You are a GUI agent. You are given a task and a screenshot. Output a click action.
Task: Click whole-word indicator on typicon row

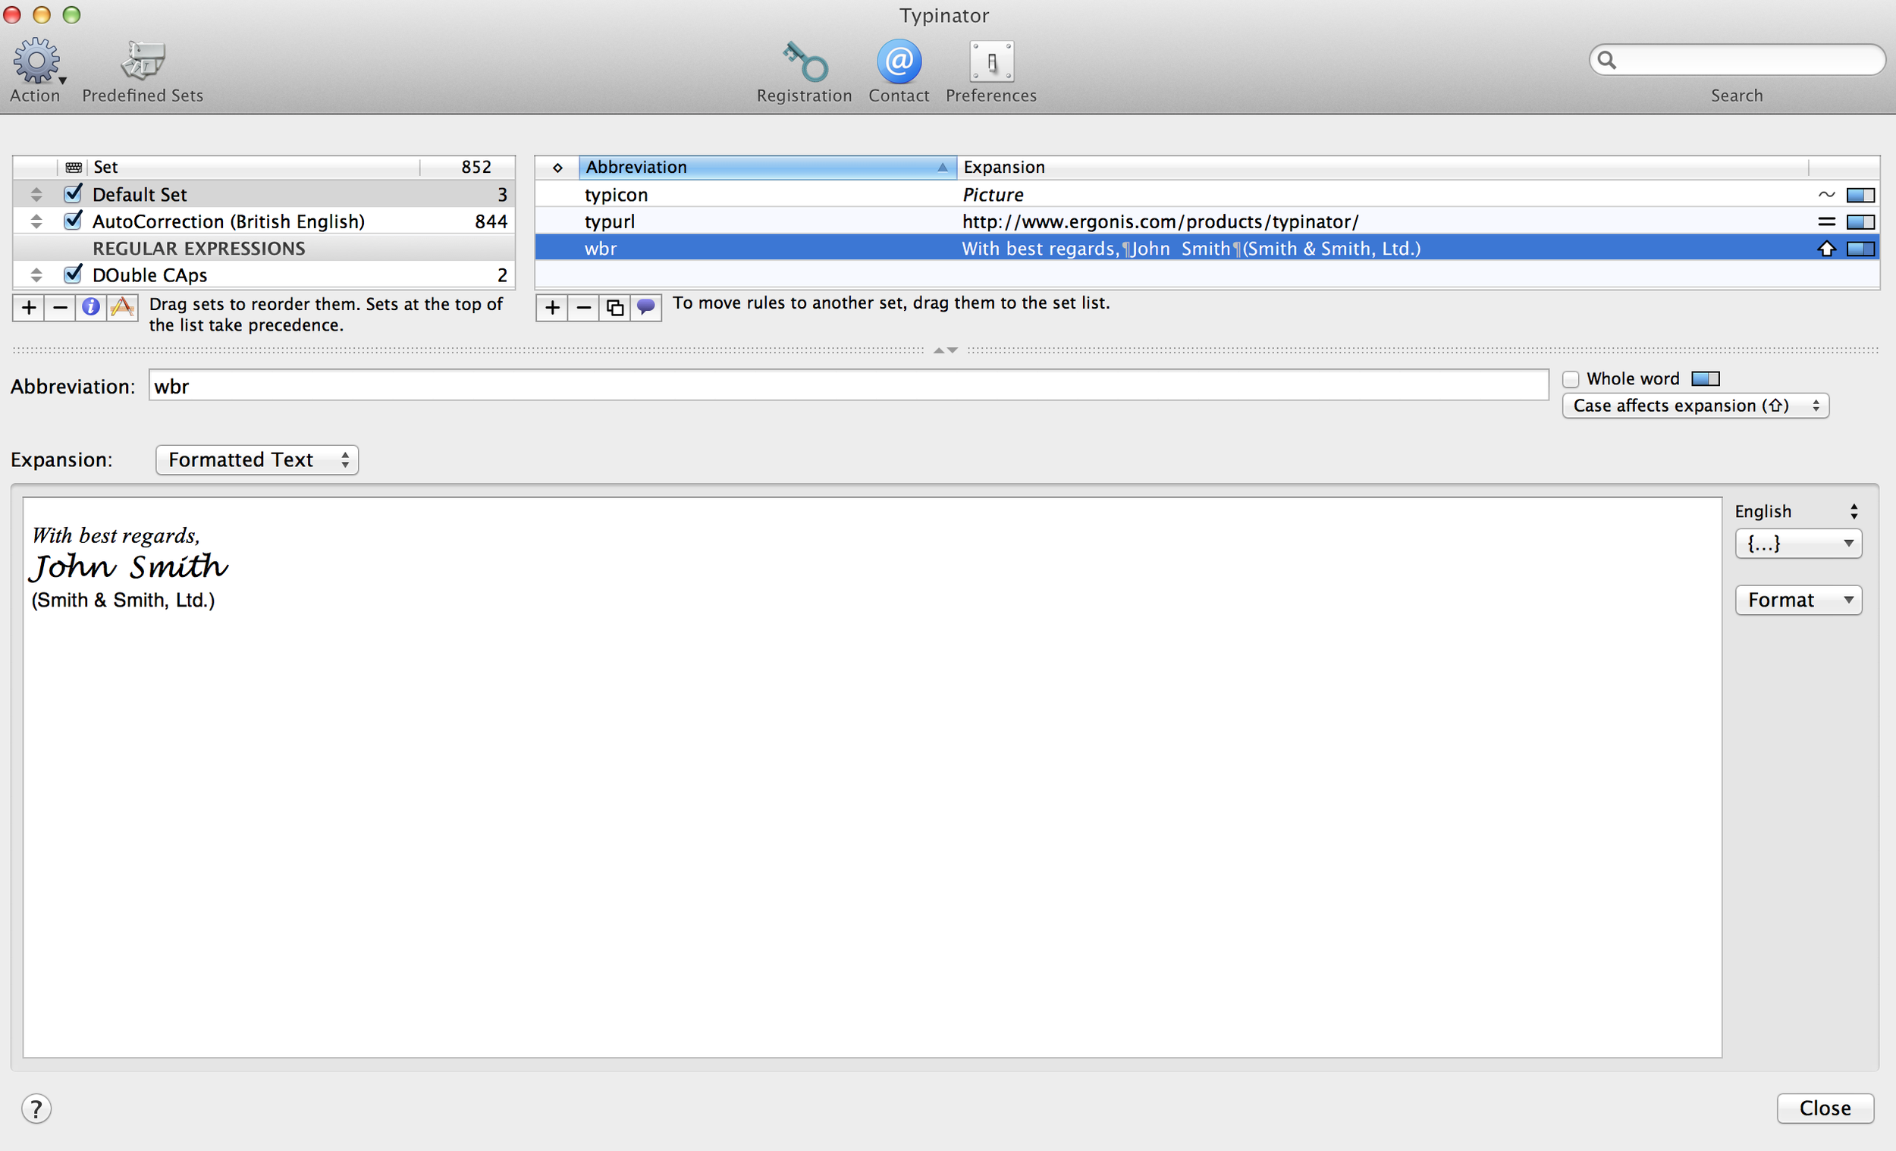click(x=1860, y=195)
